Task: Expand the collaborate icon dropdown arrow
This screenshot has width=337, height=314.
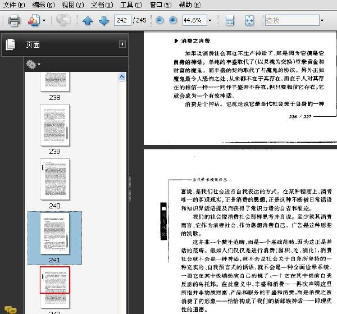Action: (44, 21)
